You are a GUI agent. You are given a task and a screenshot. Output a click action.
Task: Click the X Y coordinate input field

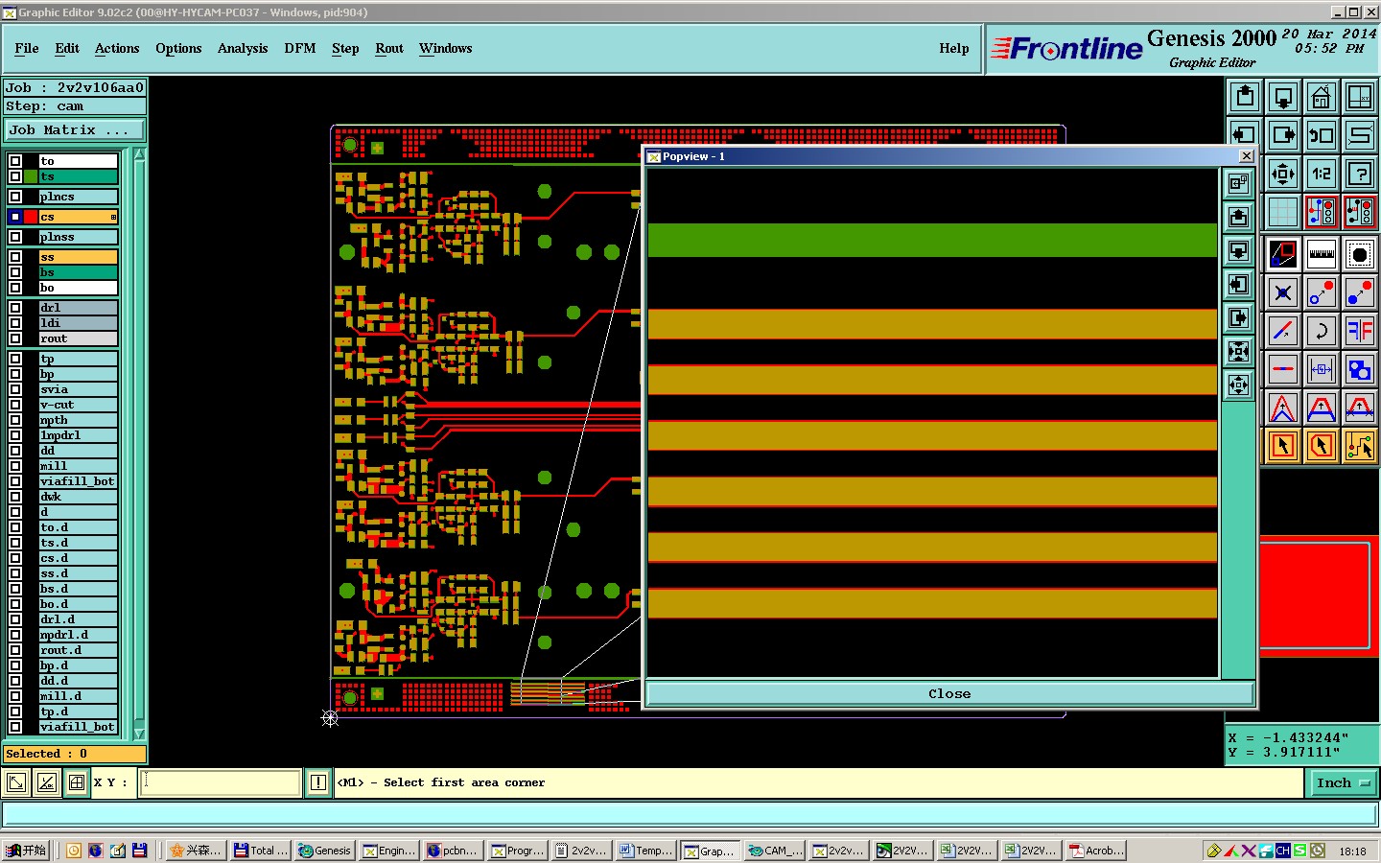click(221, 782)
